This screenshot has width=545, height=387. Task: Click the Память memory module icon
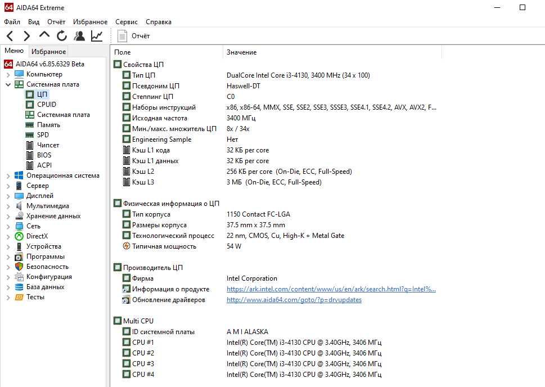pos(30,125)
